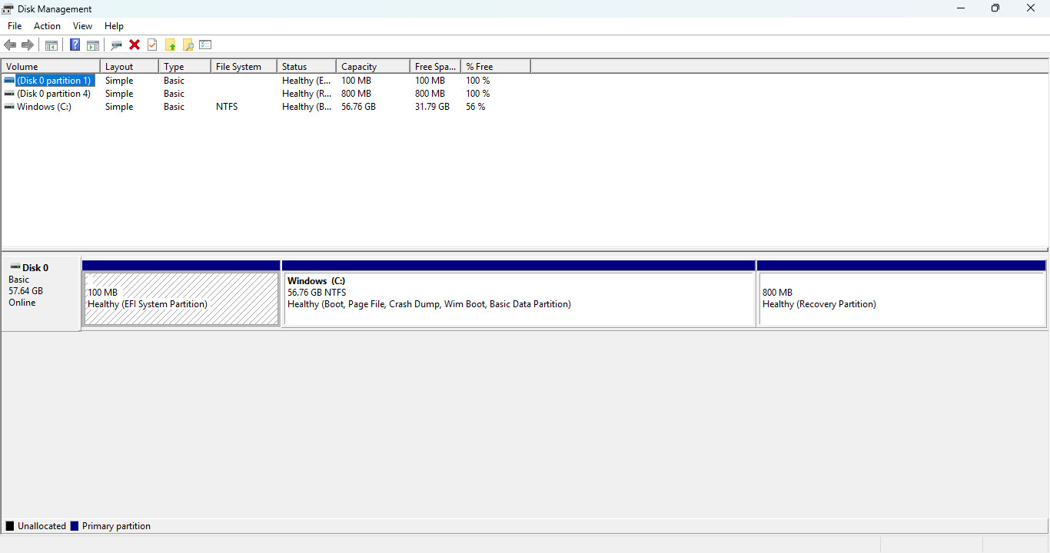1050x553 pixels.
Task: Click the checklist settings toolbar icon
Action: click(205, 45)
